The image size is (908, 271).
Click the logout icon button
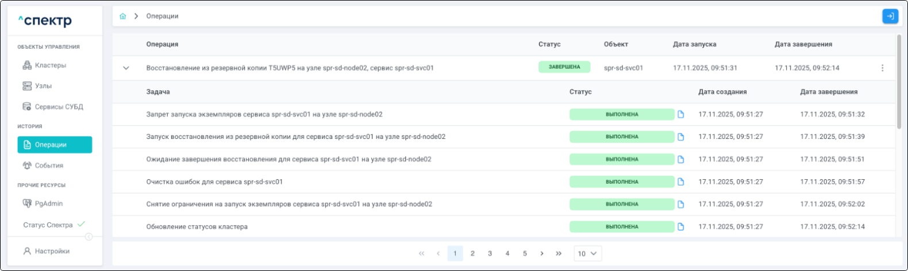(890, 16)
